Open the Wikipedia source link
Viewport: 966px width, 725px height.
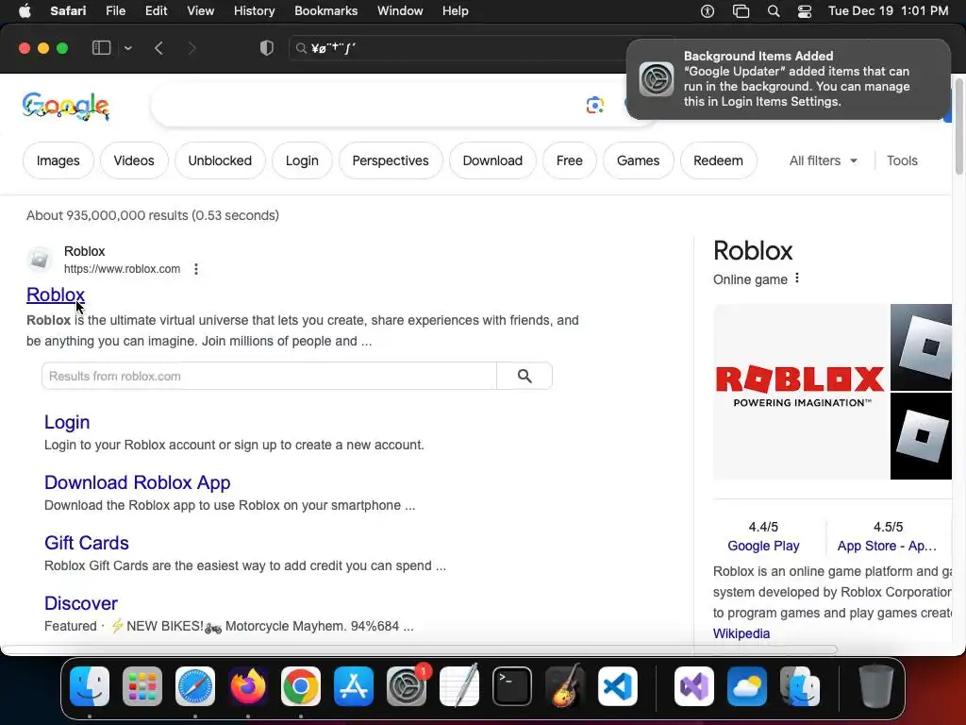click(741, 633)
